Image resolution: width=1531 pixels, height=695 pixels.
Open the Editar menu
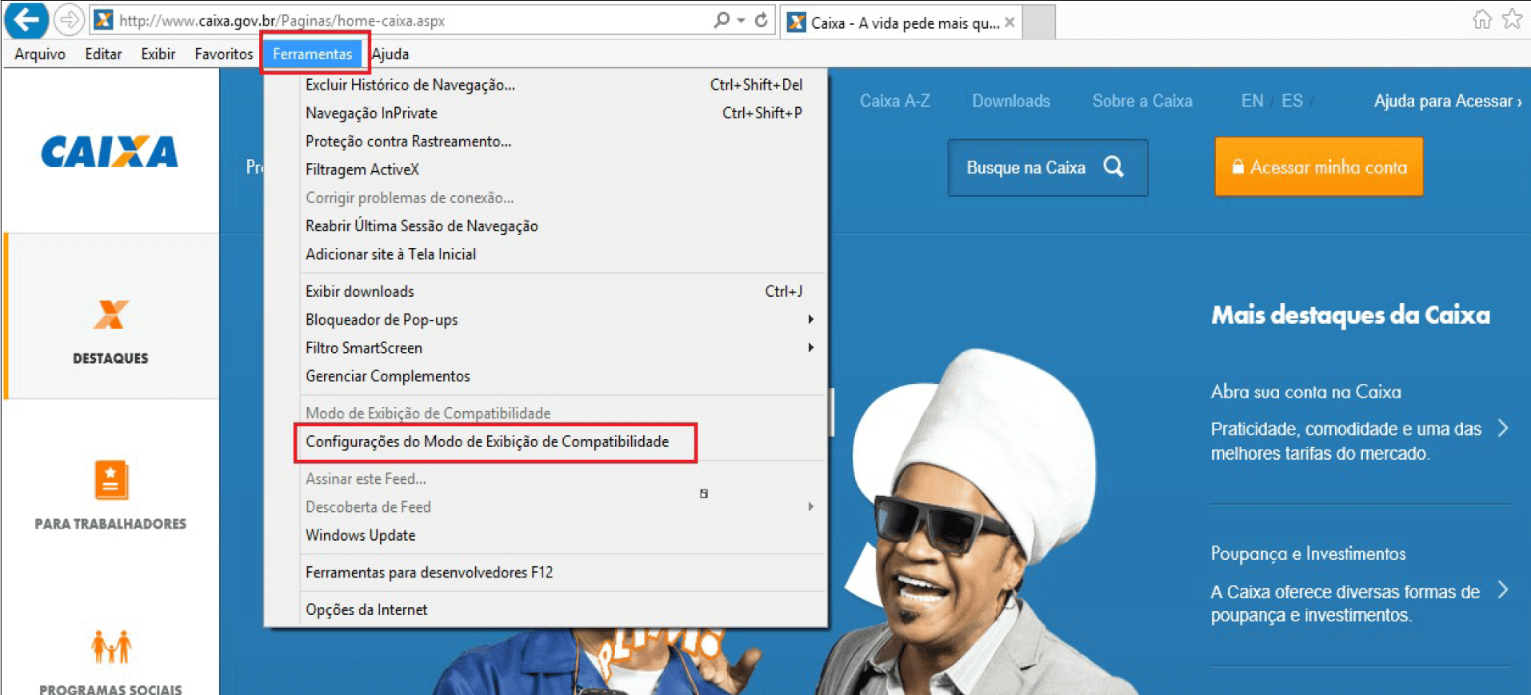[x=103, y=54]
